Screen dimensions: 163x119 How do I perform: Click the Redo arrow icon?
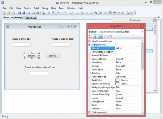[x=65, y=13]
